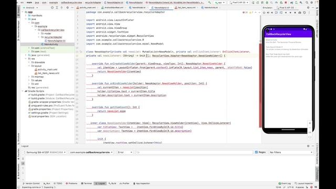This screenshot has width=336, height=189.
Task: Collapse the app module tree node
Action: pyautogui.click(x=23, y=12)
